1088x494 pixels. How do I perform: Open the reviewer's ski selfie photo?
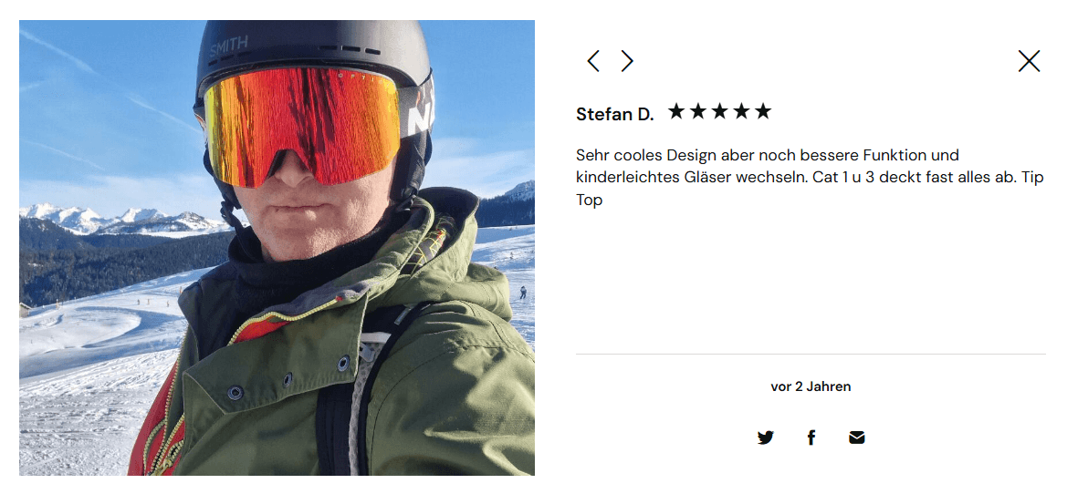pos(277,247)
